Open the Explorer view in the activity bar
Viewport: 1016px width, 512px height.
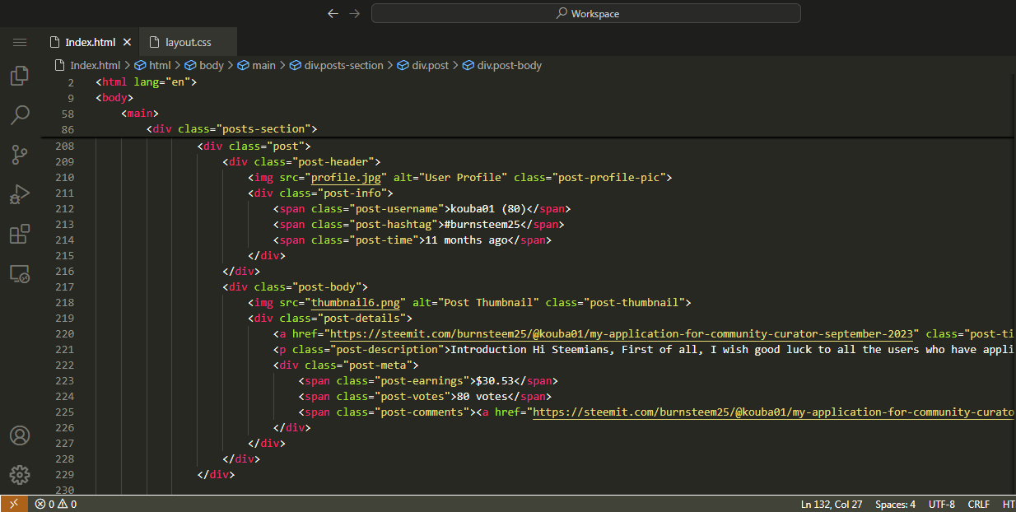coord(20,77)
